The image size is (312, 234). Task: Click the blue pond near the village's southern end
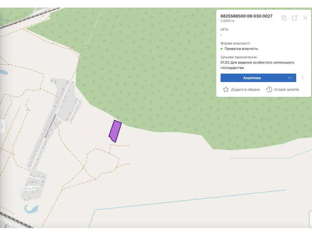(31, 209)
